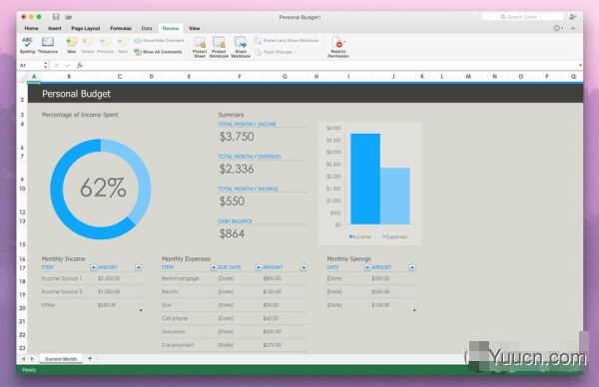Open the Track Changes dropdown

[x=276, y=52]
